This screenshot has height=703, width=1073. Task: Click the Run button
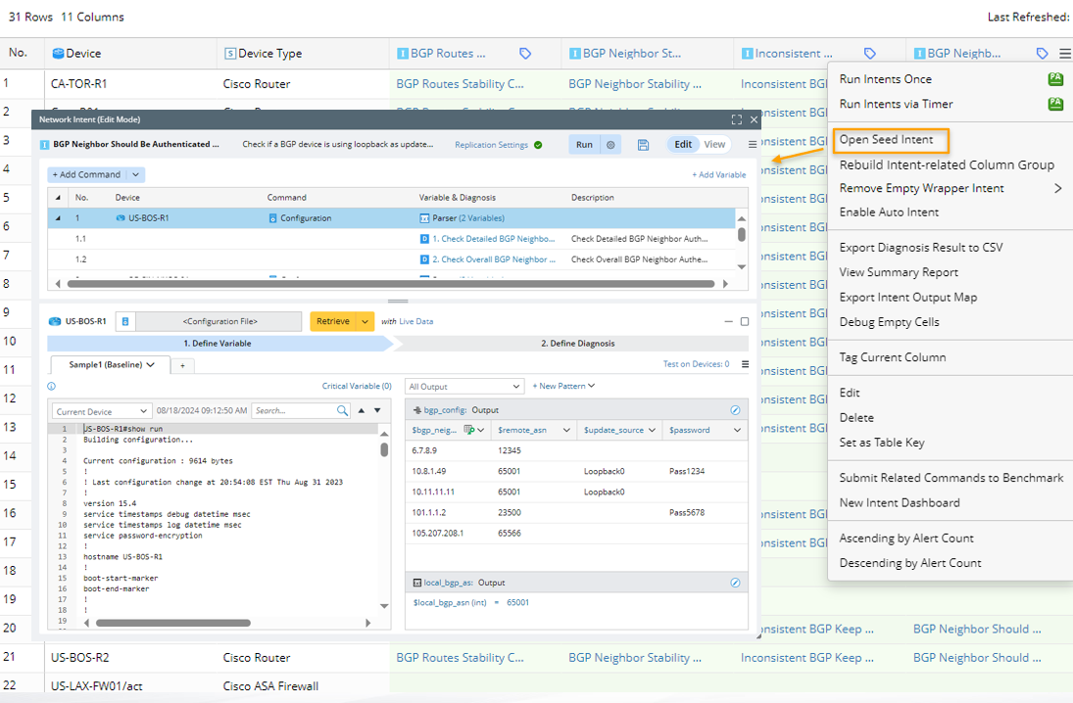click(x=584, y=145)
